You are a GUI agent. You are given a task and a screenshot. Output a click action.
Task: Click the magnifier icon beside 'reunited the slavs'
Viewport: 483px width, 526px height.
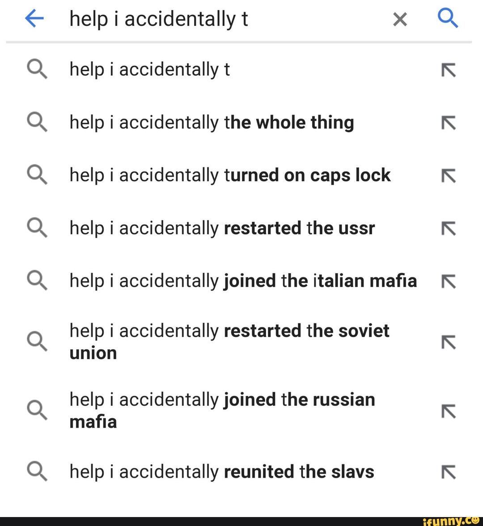[37, 471]
